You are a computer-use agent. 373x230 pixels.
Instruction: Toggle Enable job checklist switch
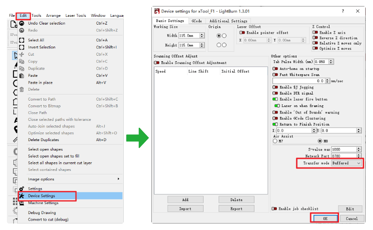pos(274,208)
